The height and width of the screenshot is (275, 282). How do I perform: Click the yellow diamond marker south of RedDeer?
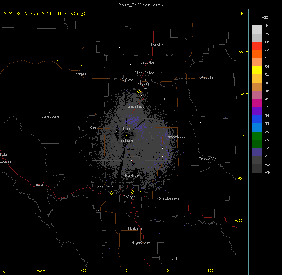pos(139,92)
